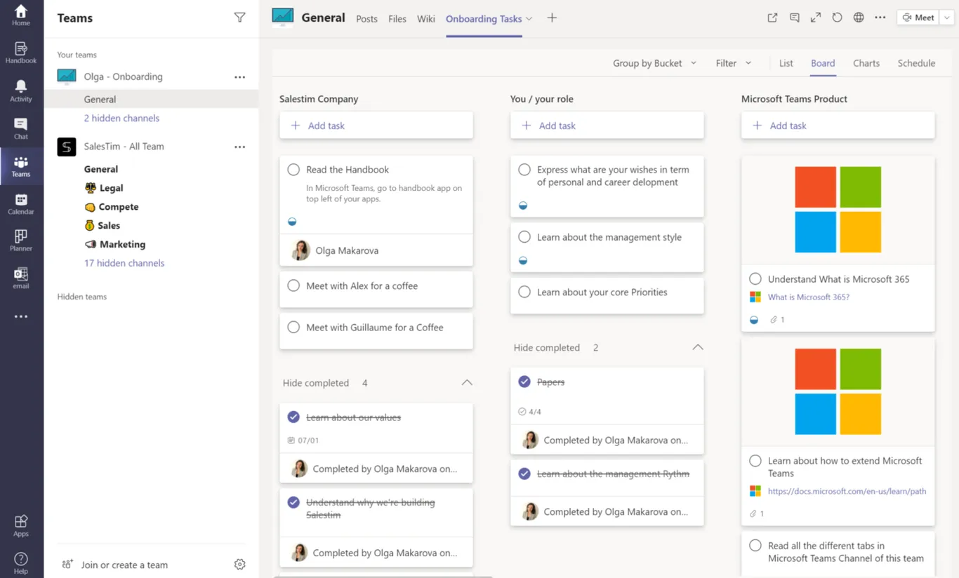Open the Meet button dropdown arrow

948,18
